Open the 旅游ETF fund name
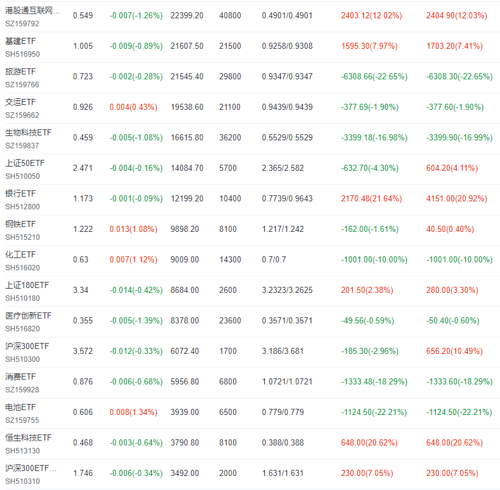This screenshot has width=500, height=490. coord(20,72)
